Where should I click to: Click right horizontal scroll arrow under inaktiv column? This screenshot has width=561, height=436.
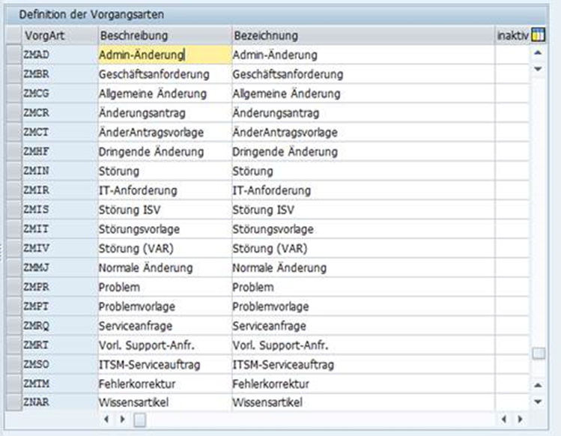coord(515,419)
